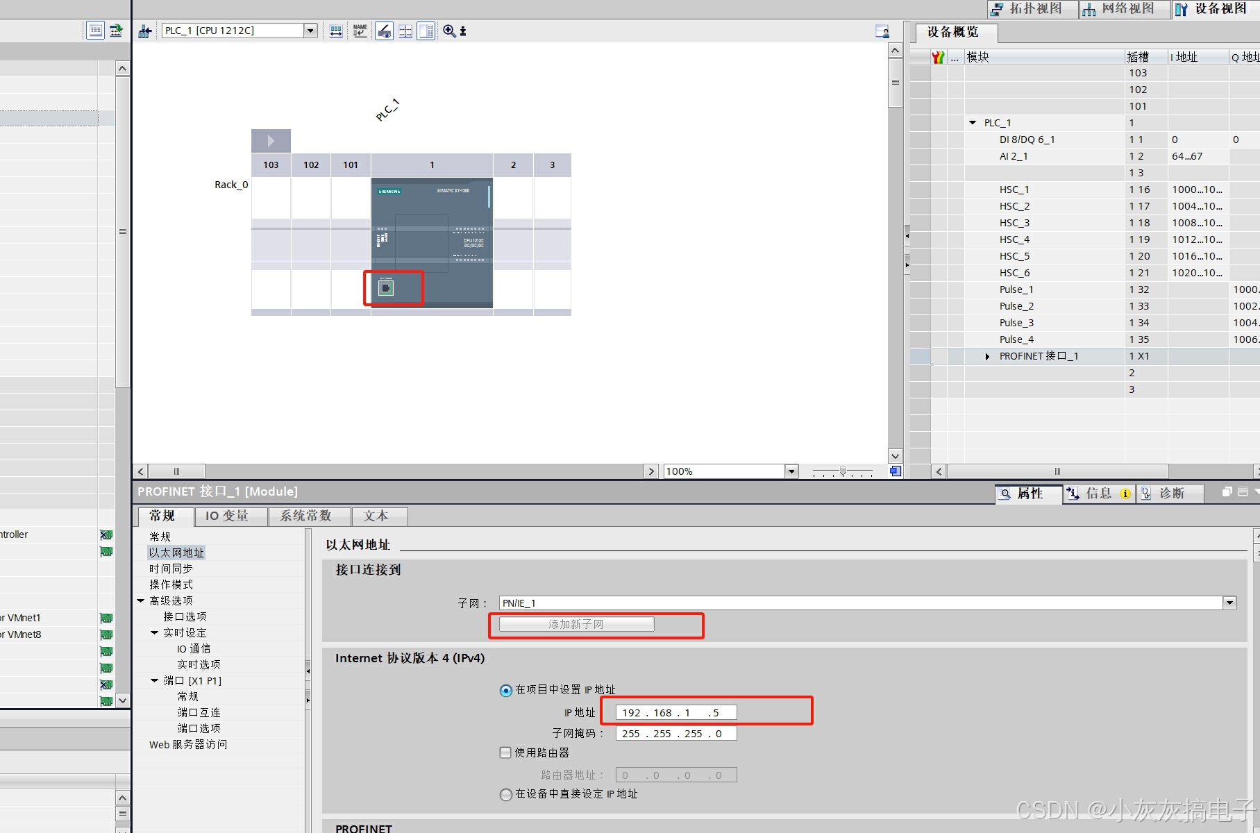1260x833 pixels.
Task: Click the network adapter icon beside VMnet8
Action: [106, 634]
